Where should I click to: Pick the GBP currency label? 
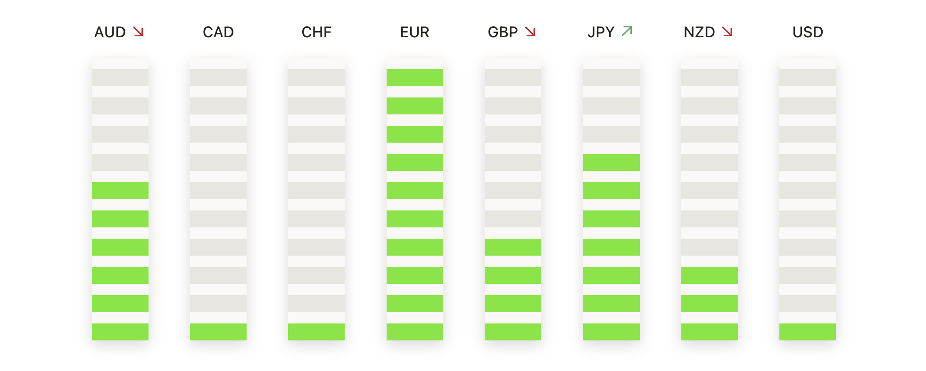[503, 32]
